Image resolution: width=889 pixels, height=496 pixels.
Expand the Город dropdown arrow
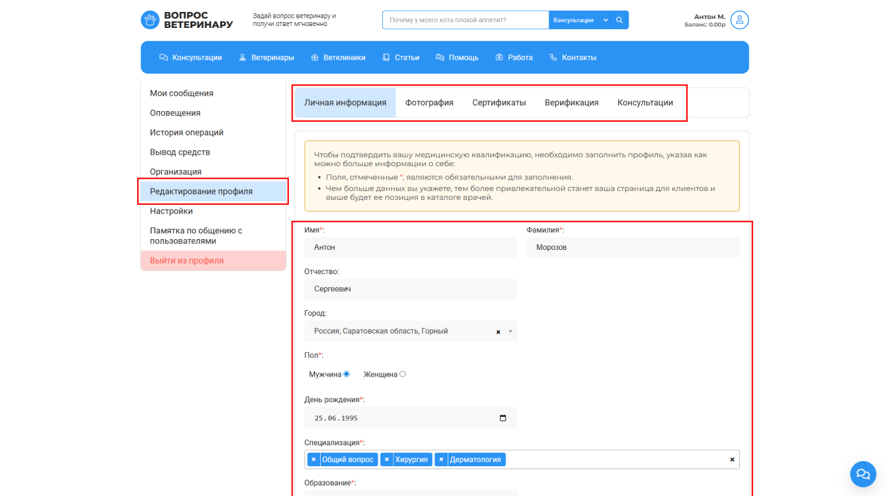[510, 332]
